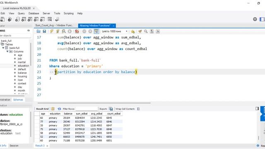Open the Scripting menu
Viewport: 265px width, 149px height.
pyautogui.click(x=69, y=13)
